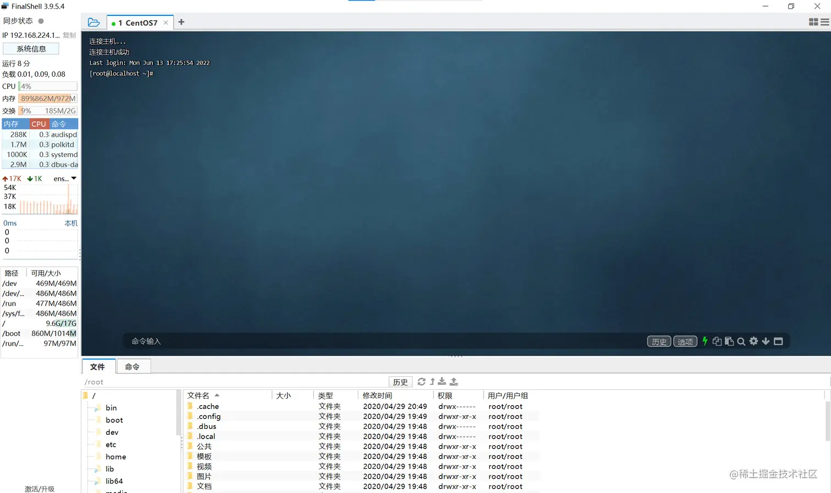Open terminal settings gear icon
Image resolution: width=831 pixels, height=493 pixels.
(754, 341)
